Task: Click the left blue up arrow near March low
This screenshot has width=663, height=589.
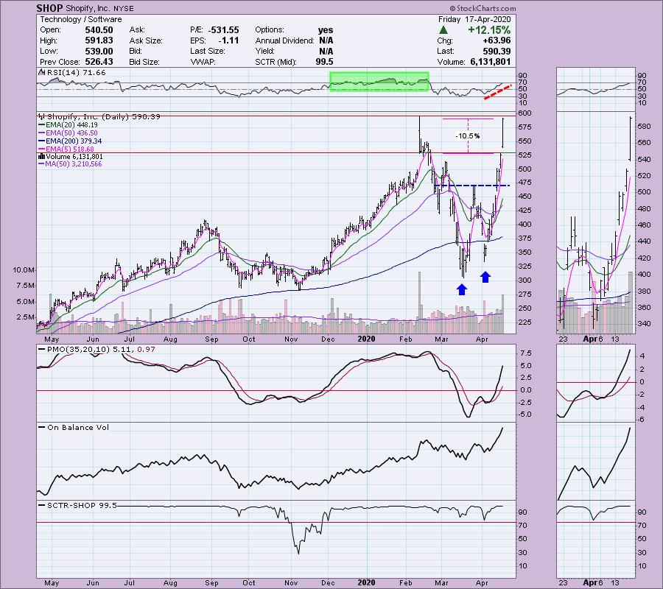Action: 461,289
